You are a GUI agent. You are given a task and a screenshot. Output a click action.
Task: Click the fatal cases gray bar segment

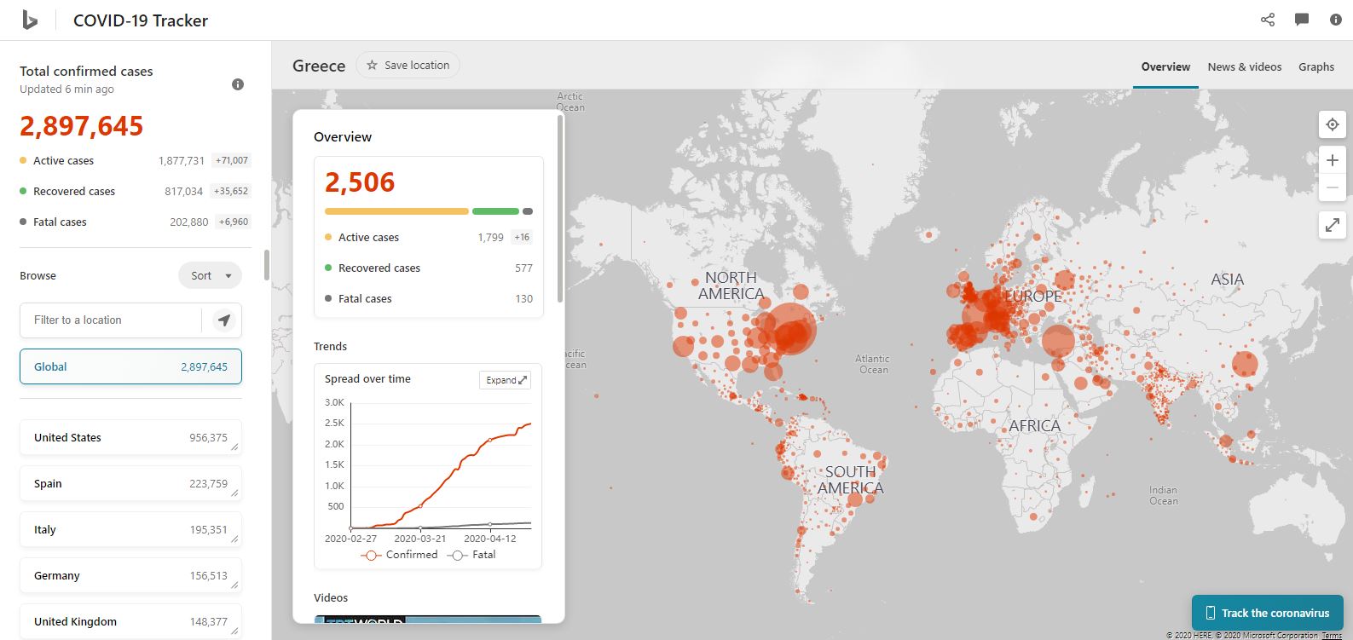tap(528, 211)
